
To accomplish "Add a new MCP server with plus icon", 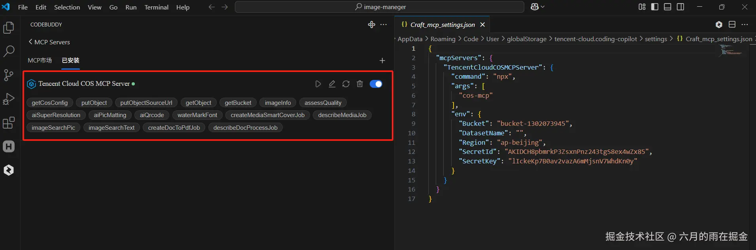I will point(382,61).
